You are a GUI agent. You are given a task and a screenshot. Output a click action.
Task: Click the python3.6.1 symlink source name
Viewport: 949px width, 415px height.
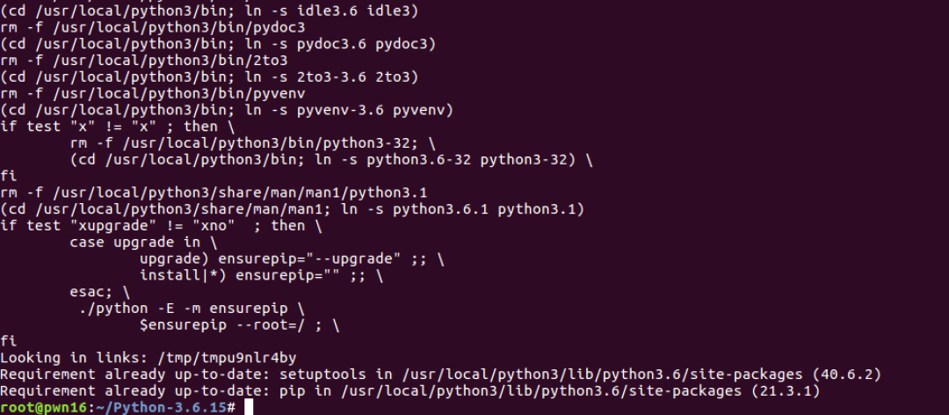pos(427,209)
